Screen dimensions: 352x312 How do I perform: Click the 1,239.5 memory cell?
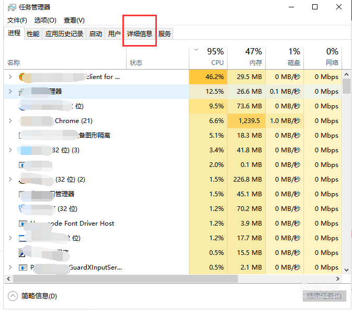coord(246,121)
